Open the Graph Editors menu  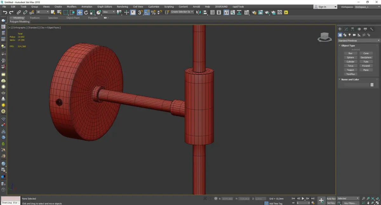tap(104, 7)
